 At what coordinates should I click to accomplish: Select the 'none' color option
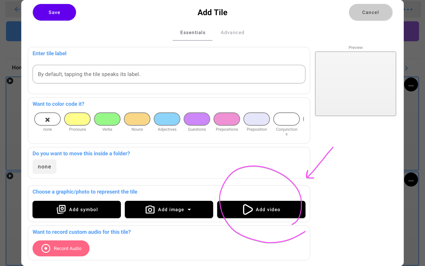(48, 119)
